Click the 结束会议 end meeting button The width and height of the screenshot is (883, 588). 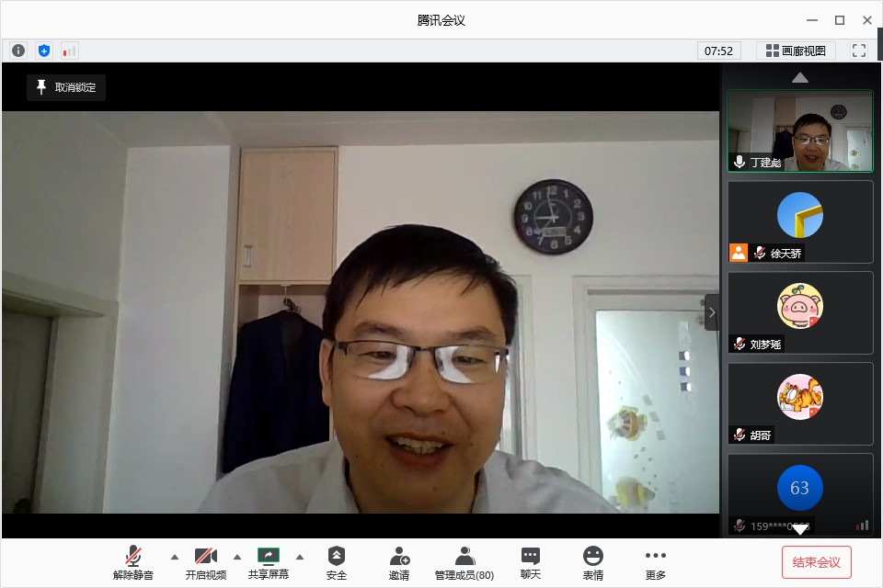click(x=817, y=562)
